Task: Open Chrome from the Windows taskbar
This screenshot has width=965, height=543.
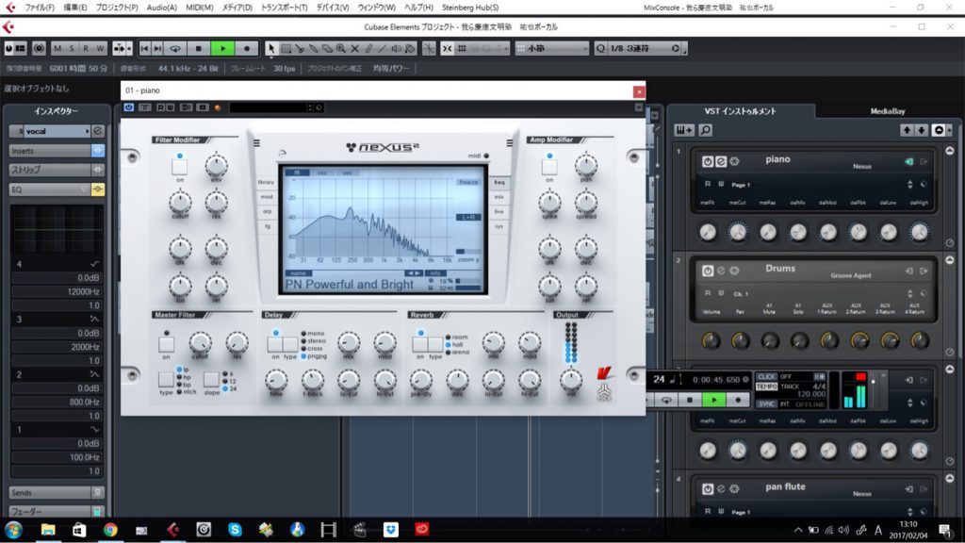Action: [x=110, y=530]
